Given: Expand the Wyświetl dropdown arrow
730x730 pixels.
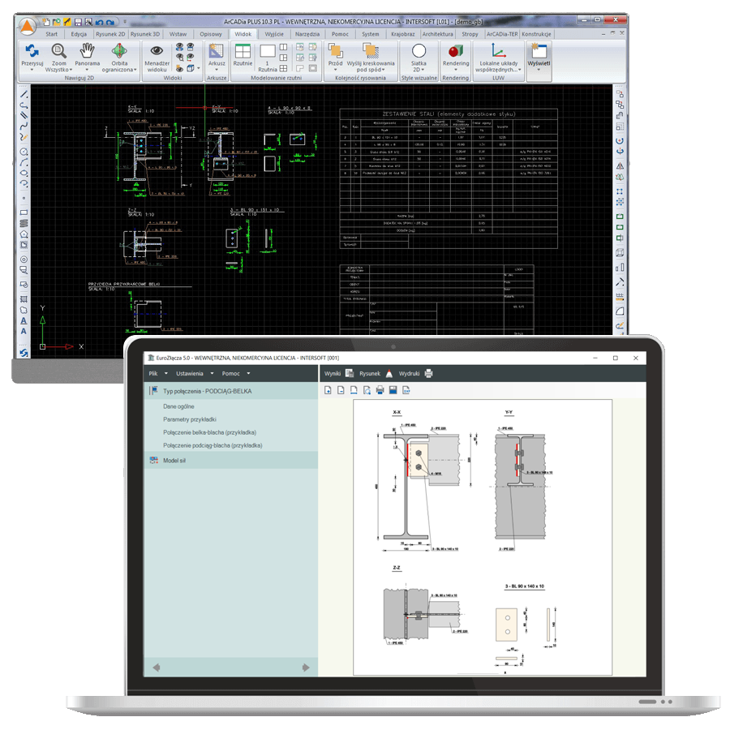Looking at the screenshot, I should click(x=539, y=70).
